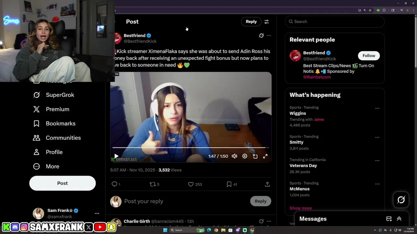Open Microsoft Edge from taskbar
Image resolution: width=417 pixels, height=234 pixels.
coord(209,230)
